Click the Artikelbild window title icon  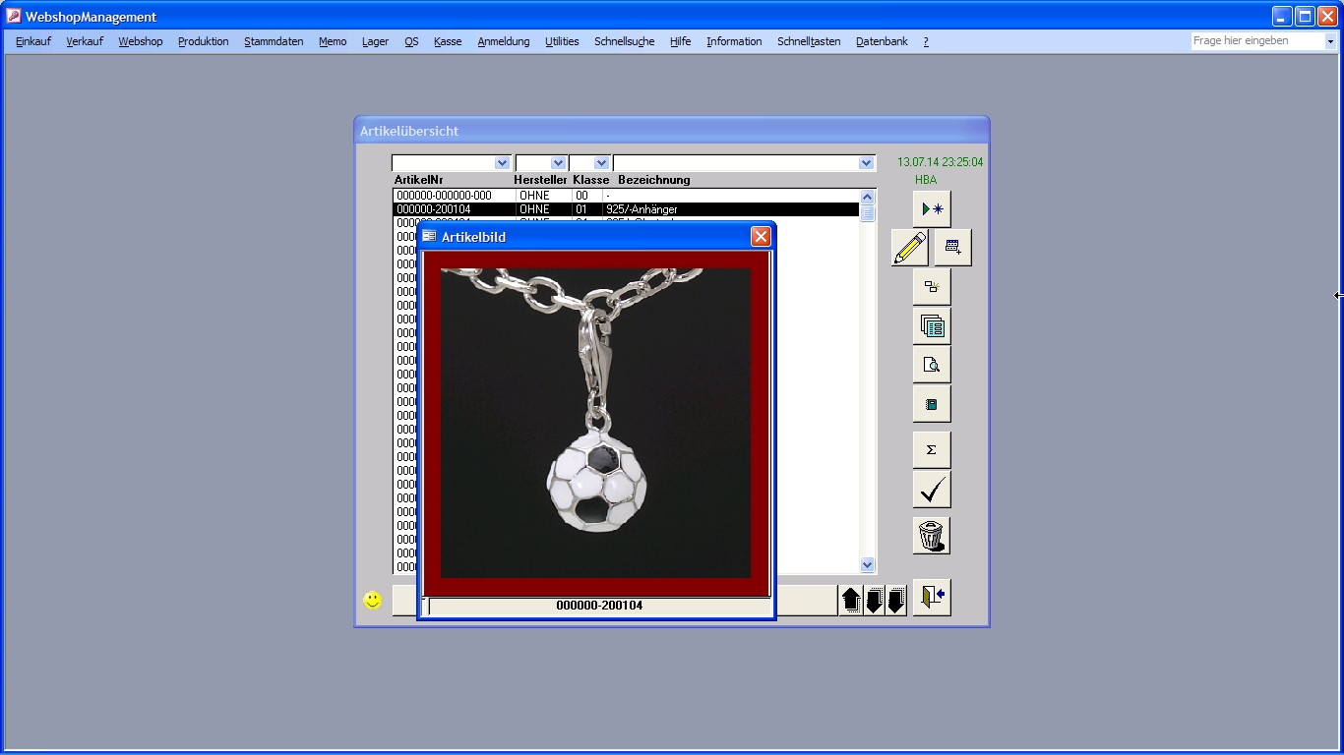point(429,236)
